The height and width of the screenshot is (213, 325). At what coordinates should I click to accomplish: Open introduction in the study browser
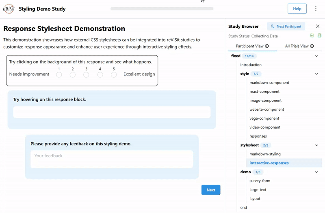pos(251,65)
